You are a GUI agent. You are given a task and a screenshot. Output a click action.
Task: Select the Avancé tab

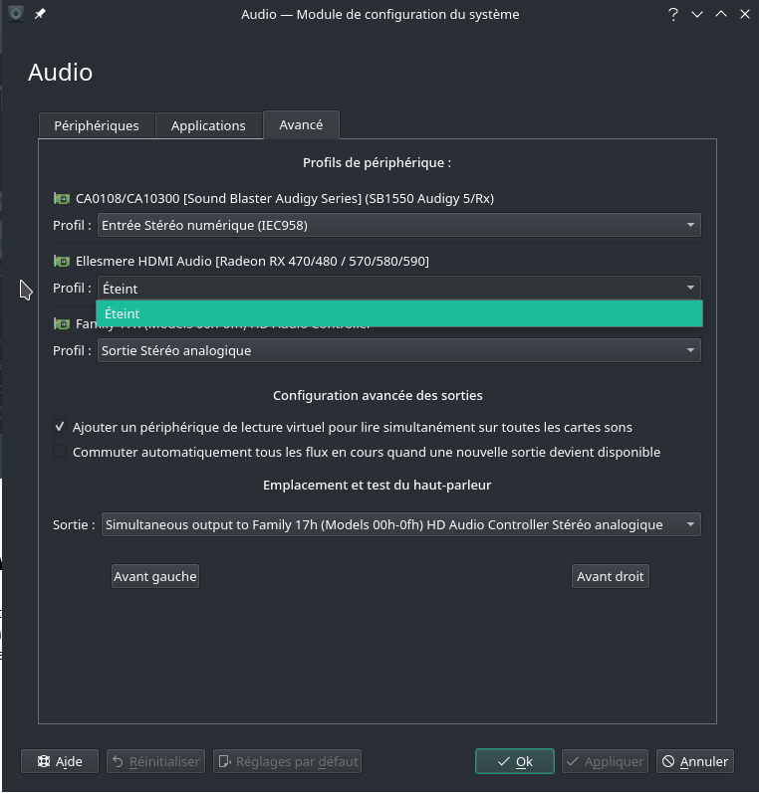[301, 124]
